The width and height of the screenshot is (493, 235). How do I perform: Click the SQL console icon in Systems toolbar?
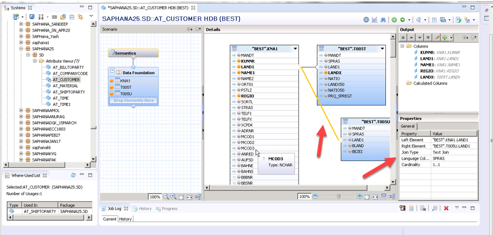(x=55, y=16)
